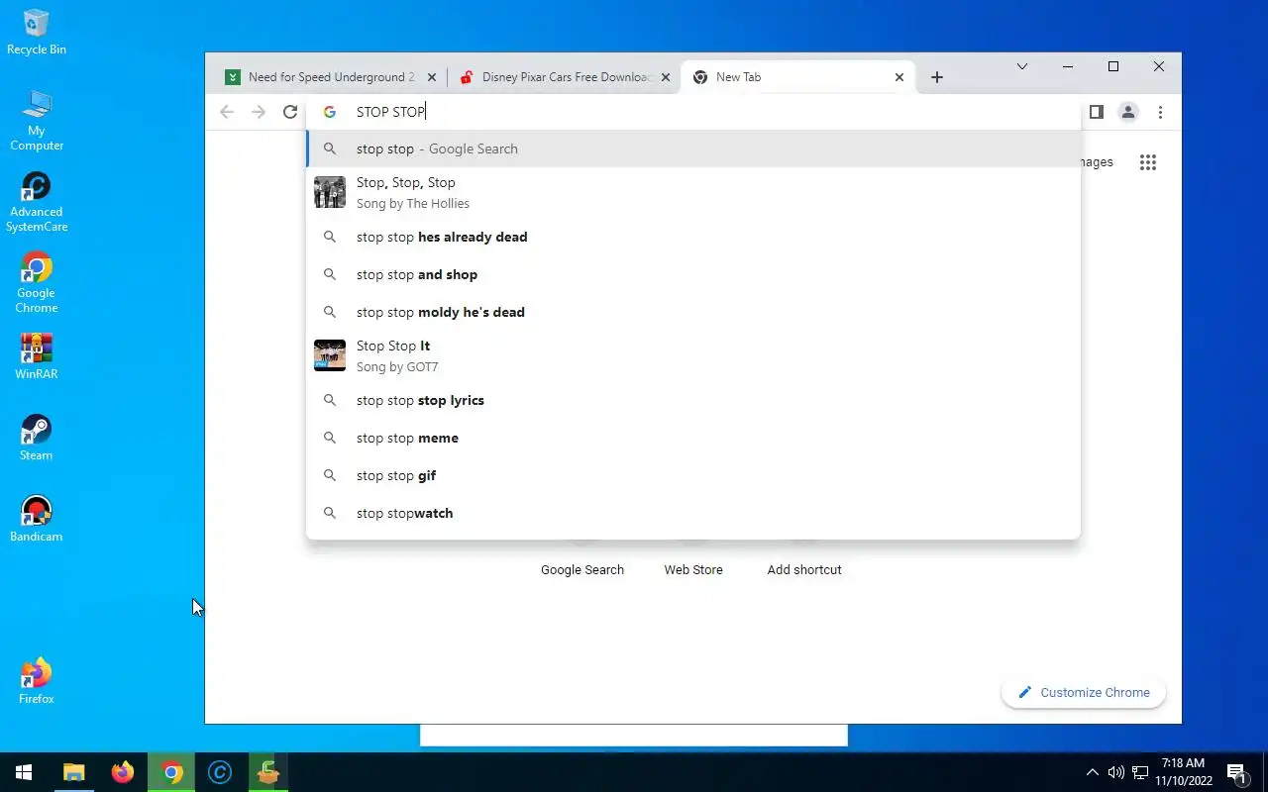Select 'stop stopwatch' suggestion
The height and width of the screenshot is (792, 1268).
(693, 513)
